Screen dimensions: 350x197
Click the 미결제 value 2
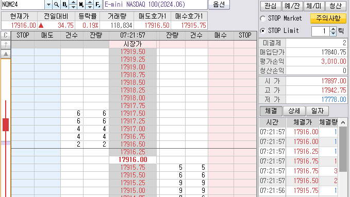[x=344, y=43]
